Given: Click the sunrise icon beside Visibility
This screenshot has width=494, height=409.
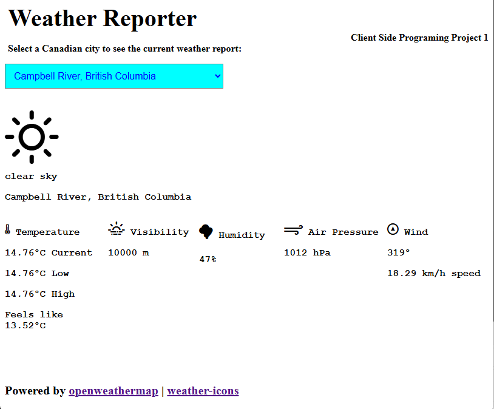Looking at the screenshot, I should (117, 229).
